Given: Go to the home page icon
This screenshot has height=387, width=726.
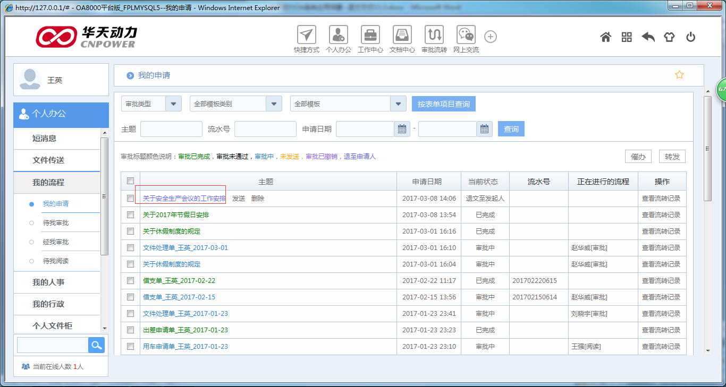Looking at the screenshot, I should (605, 37).
